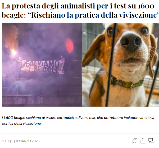Open the comments speech-bubble icon
Viewport: 159px width, 148px height.
pyautogui.click(x=151, y=141)
